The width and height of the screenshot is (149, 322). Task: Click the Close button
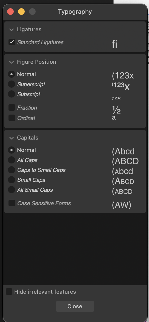pyautogui.click(x=75, y=306)
